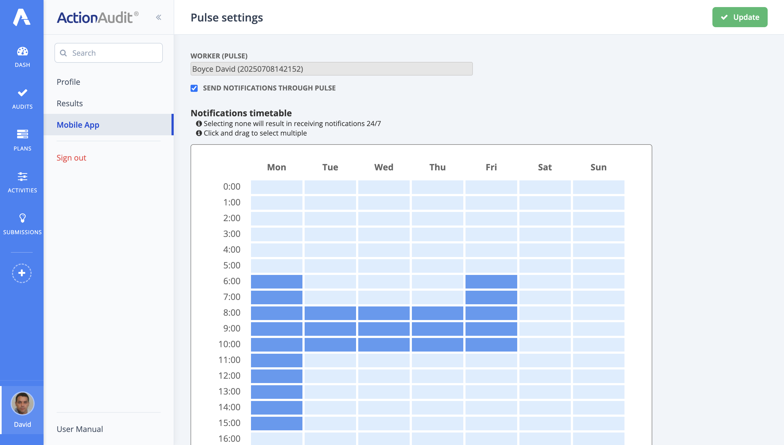The image size is (784, 445).
Task: Open the Worker (Pulse) field
Action: [331, 69]
